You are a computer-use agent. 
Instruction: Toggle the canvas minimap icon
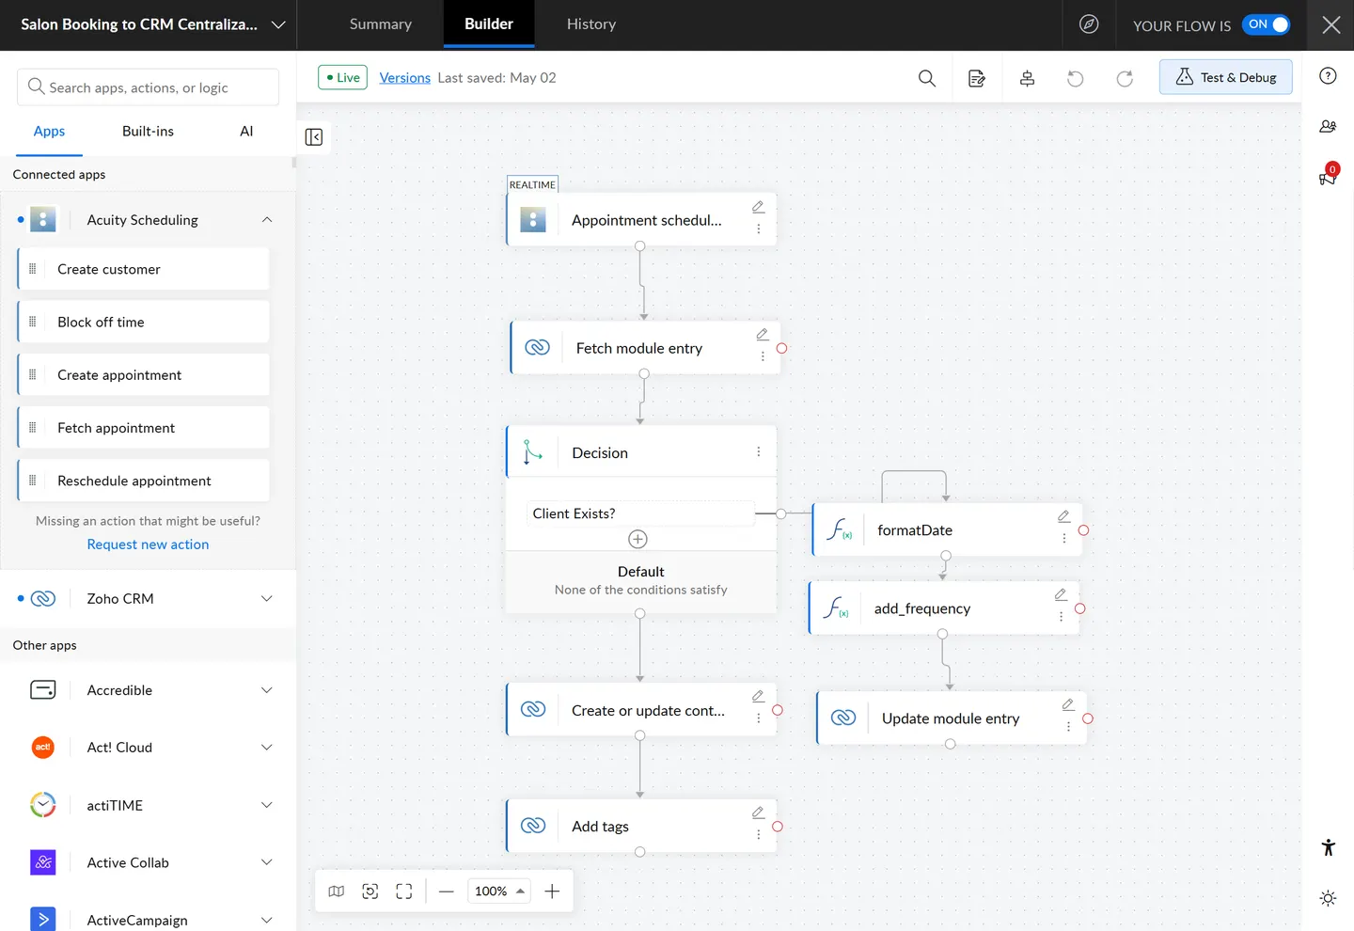click(x=337, y=891)
